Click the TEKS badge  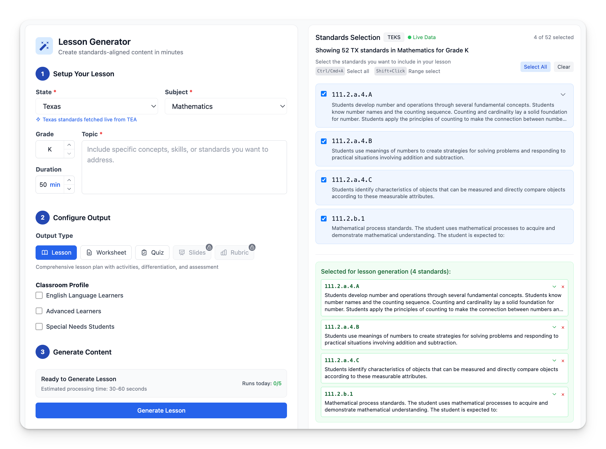point(394,37)
